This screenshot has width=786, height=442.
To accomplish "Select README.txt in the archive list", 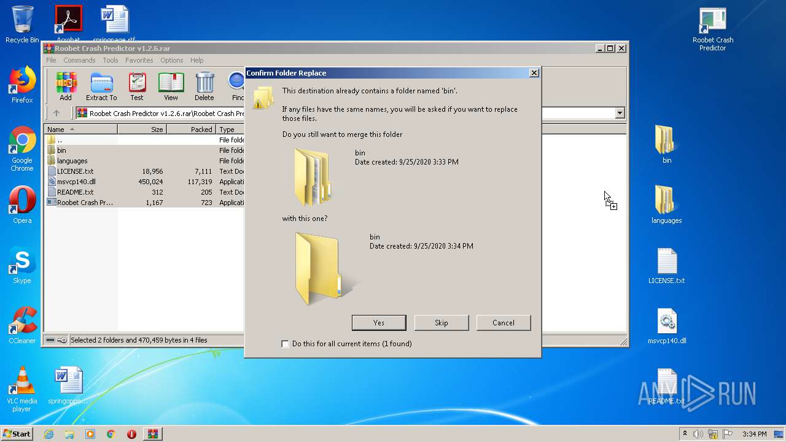I will point(144,192).
